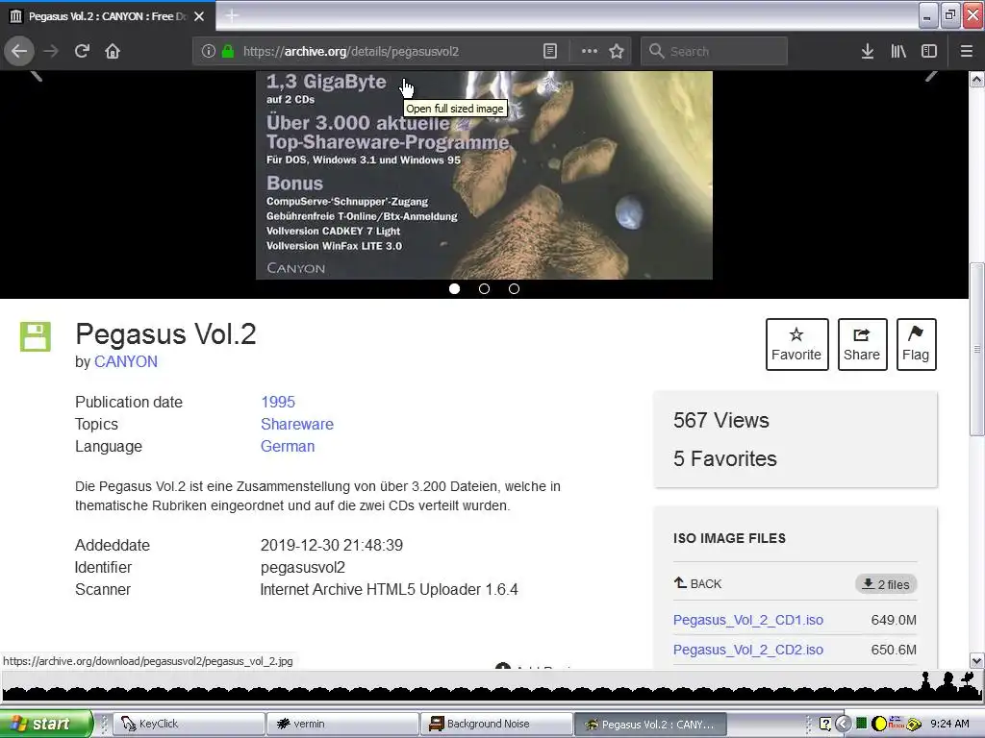Image resolution: width=985 pixels, height=738 pixels.
Task: Click the yellow moon tray icon
Action: (879, 724)
